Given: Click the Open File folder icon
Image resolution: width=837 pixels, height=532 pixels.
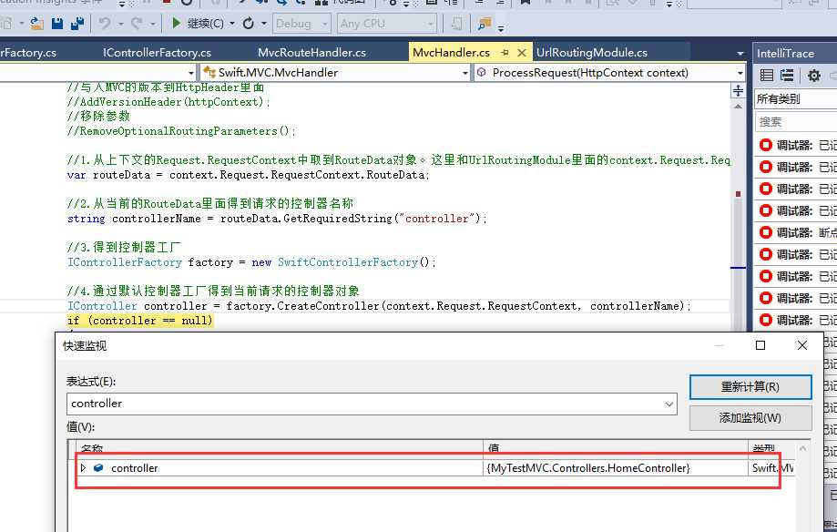Looking at the screenshot, I should pos(36,24).
